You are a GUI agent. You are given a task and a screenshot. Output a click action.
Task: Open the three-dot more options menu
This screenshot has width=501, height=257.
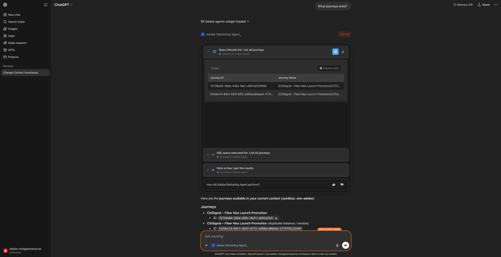[496, 5]
